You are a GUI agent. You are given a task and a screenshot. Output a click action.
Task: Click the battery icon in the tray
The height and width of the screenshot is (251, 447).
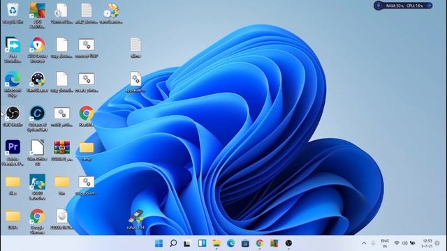click(x=413, y=243)
